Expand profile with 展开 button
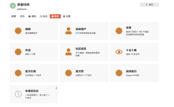The height and width of the screenshot is (107, 174). pos(149,5)
